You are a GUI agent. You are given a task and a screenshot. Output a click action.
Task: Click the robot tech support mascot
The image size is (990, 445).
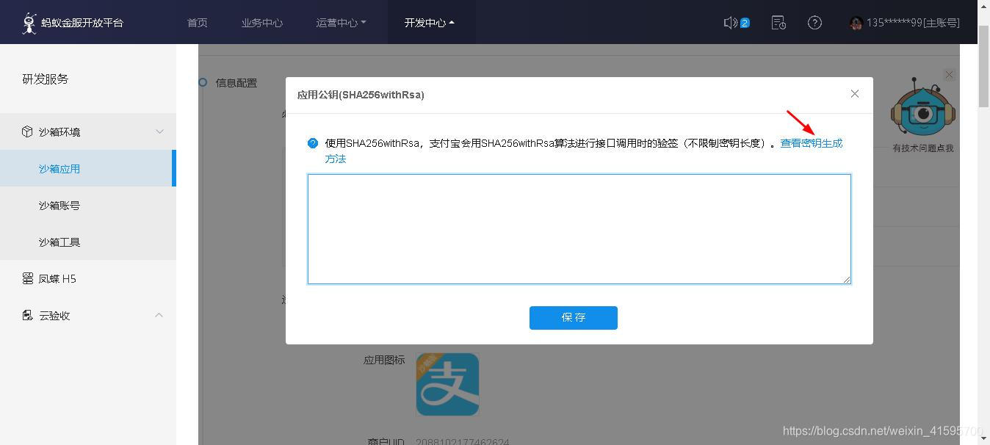click(x=922, y=107)
